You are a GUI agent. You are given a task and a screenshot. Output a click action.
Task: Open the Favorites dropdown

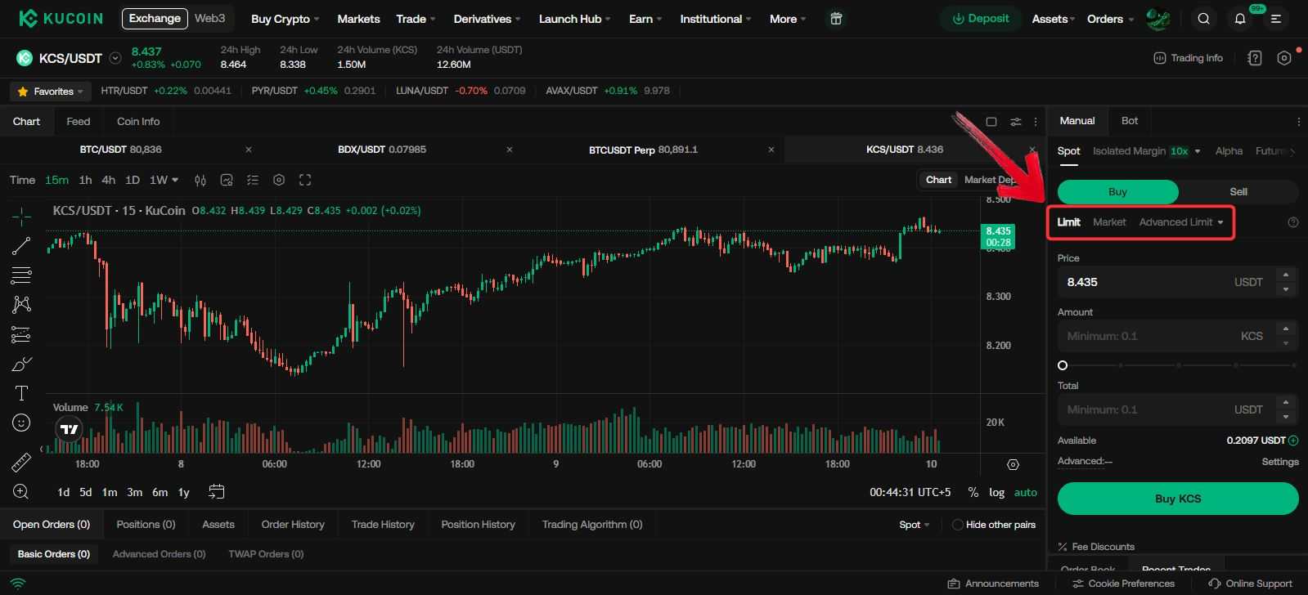(50, 91)
